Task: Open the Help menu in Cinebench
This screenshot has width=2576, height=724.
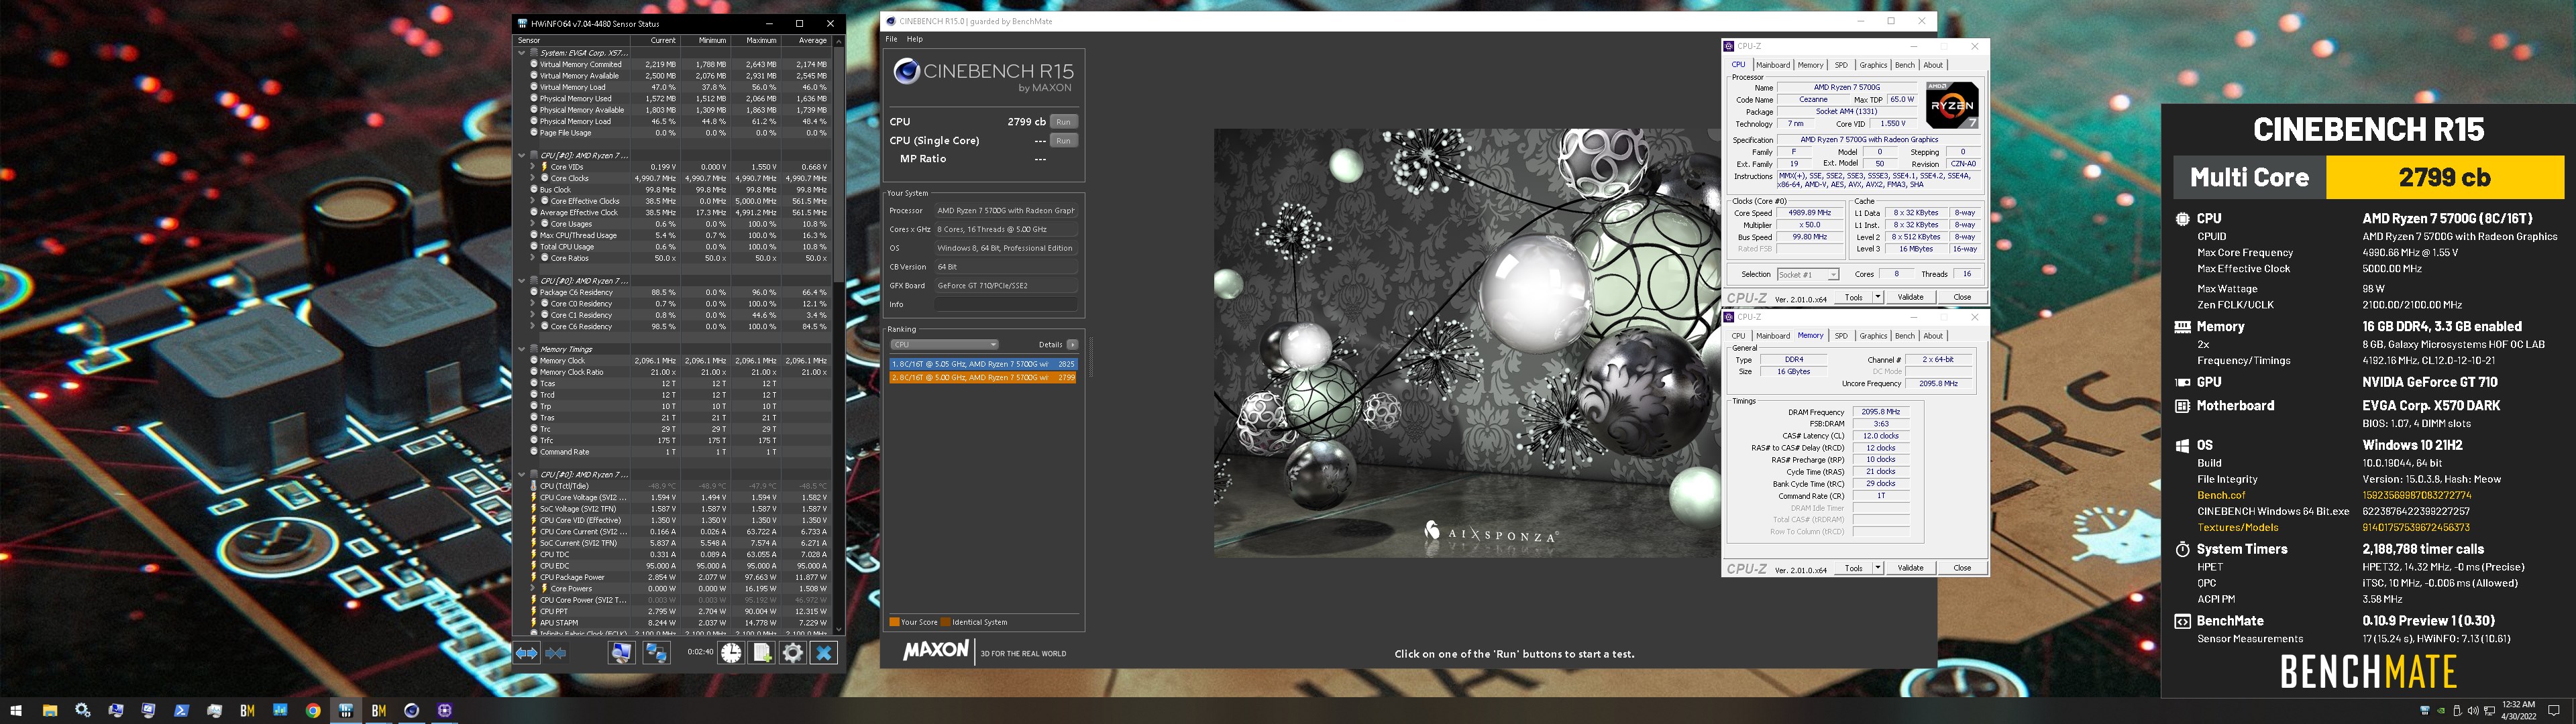Action: pyautogui.click(x=915, y=39)
